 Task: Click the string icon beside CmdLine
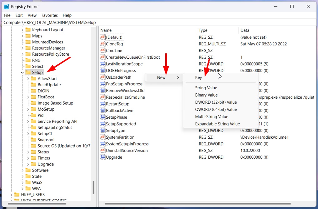pyautogui.click(x=103, y=50)
